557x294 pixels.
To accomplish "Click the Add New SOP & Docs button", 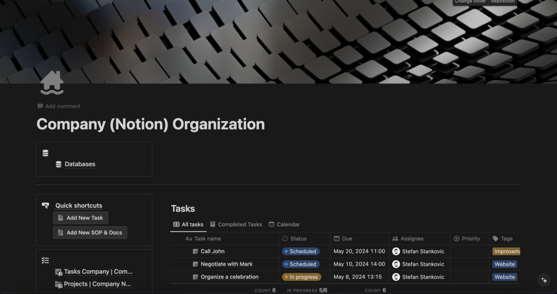I will [90, 233].
